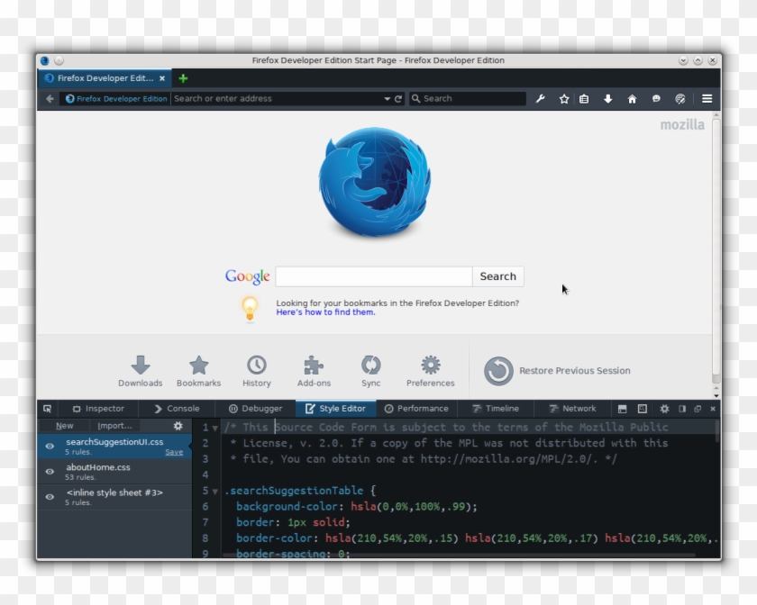Image resolution: width=757 pixels, height=605 pixels.
Task: Open Add-ons shortcut on start page
Action: [314, 371]
